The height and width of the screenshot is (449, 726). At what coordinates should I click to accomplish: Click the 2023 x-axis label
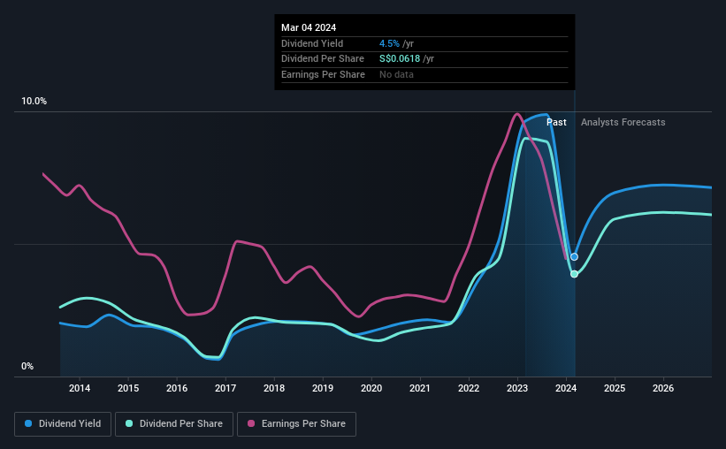point(517,388)
